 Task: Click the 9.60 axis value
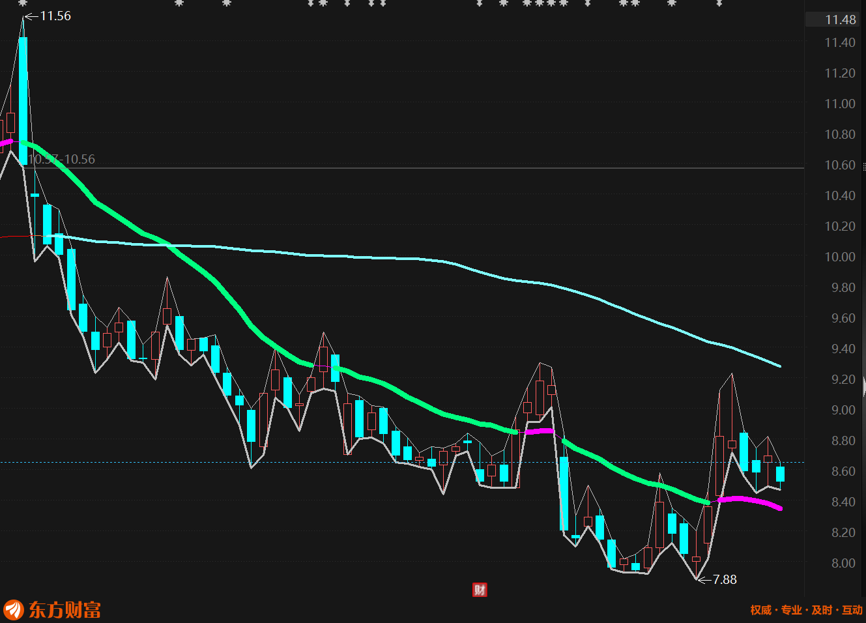(x=843, y=318)
